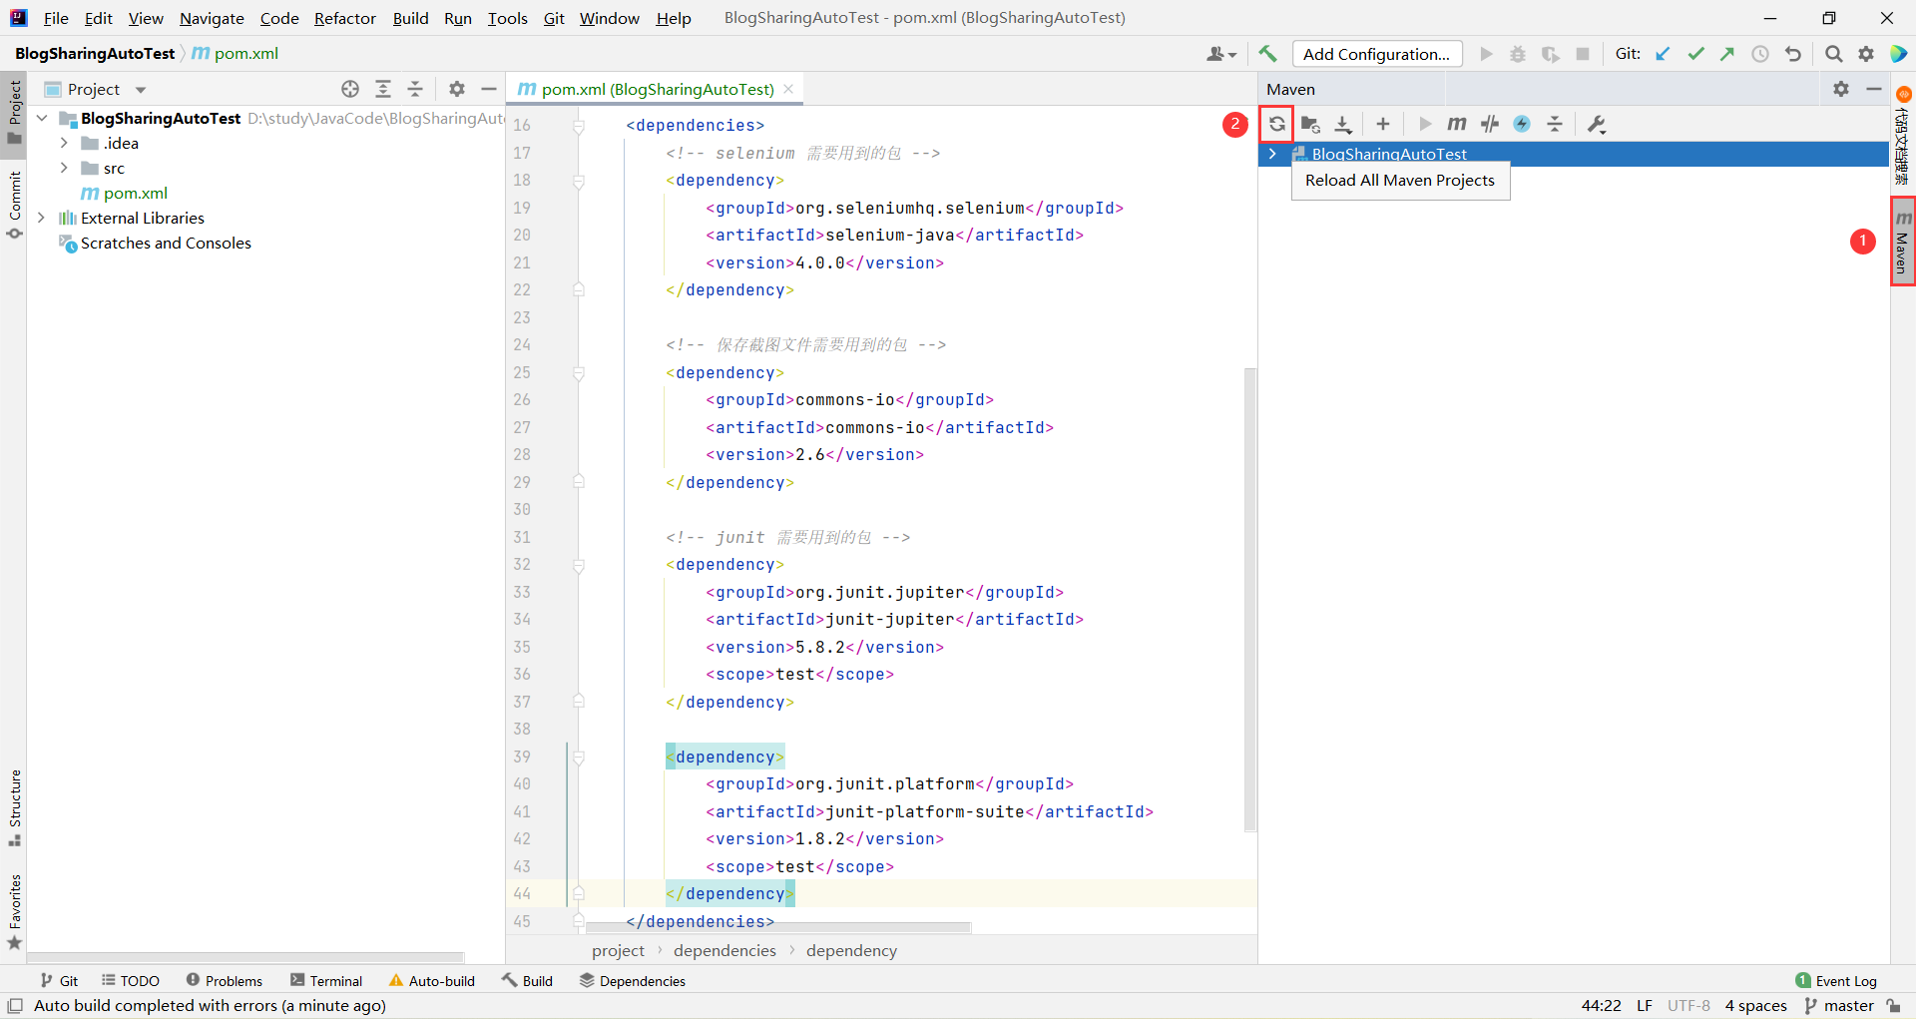Open the Build menu
The height and width of the screenshot is (1019, 1916).
pos(410,18)
